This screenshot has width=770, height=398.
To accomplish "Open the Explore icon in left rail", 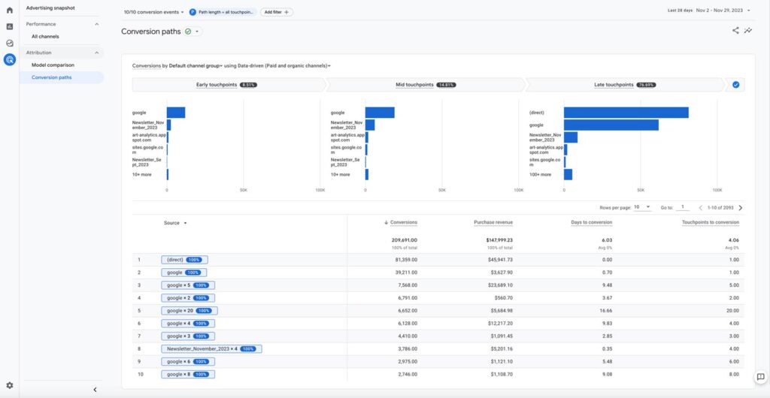I will 10,43.
